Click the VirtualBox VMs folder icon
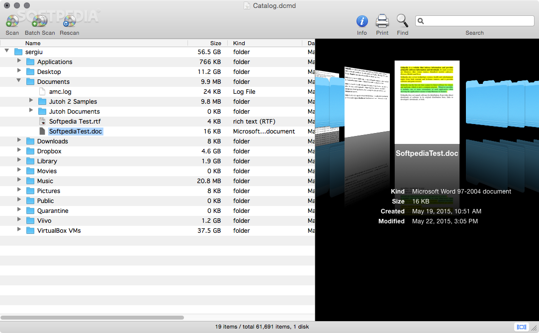The width and height of the screenshot is (539, 333). [30, 231]
